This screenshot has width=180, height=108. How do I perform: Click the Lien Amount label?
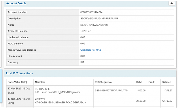pos(15,56)
